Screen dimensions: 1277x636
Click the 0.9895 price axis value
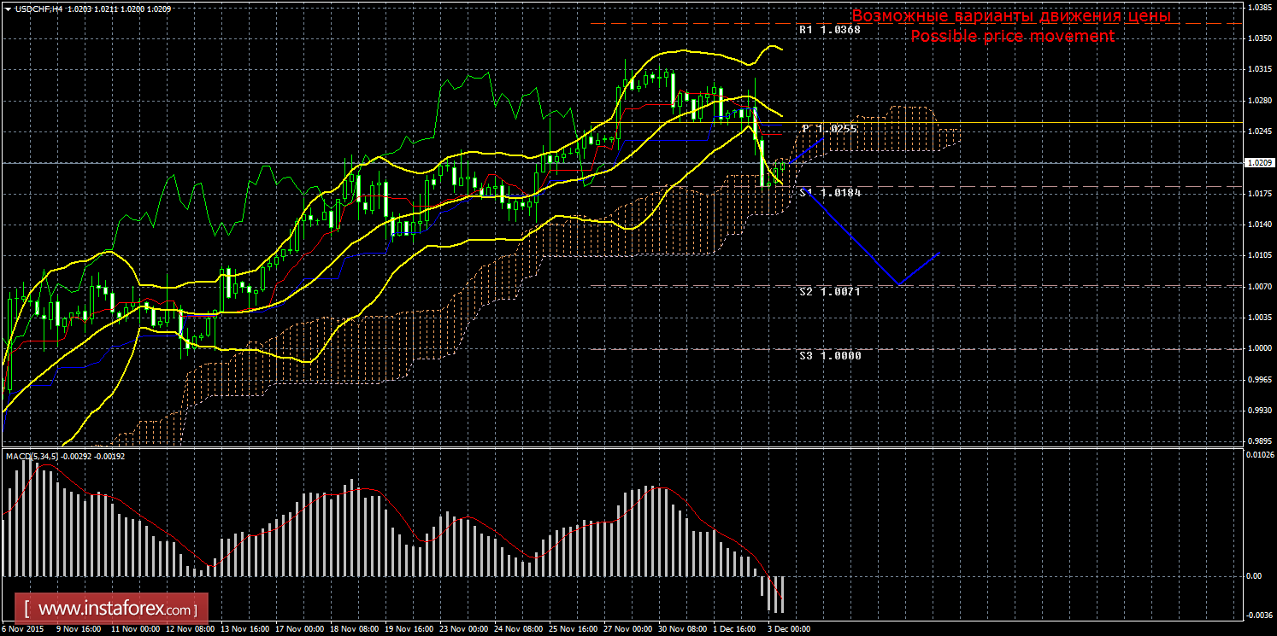(x=1258, y=441)
